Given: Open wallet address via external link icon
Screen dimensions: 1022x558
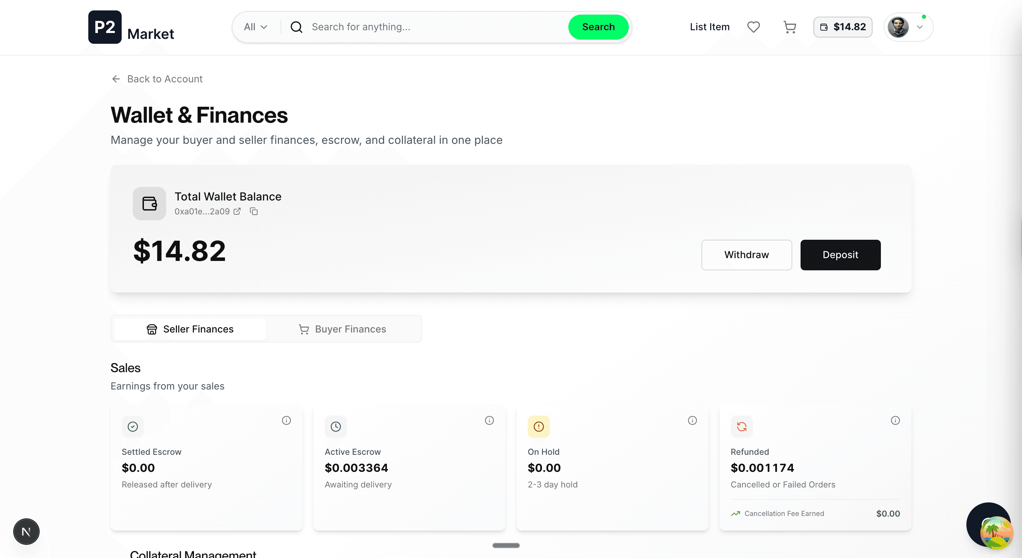Looking at the screenshot, I should pos(237,211).
